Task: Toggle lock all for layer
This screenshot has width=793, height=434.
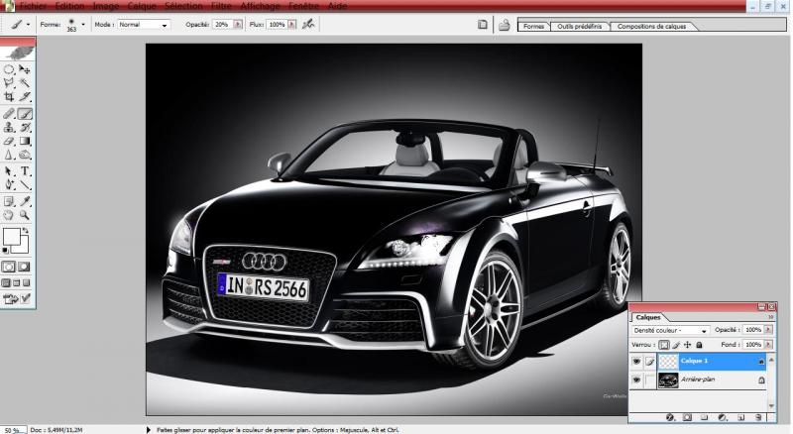Action: (x=699, y=345)
